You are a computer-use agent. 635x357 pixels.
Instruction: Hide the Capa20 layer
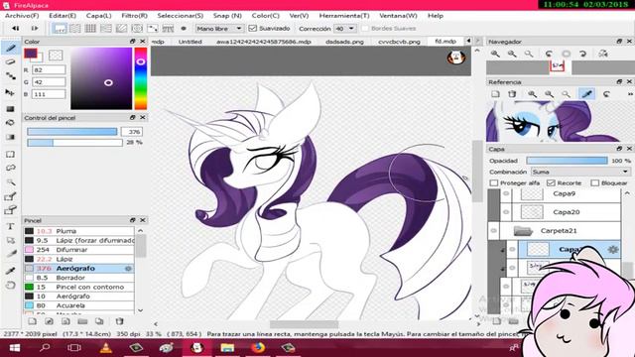pos(506,212)
